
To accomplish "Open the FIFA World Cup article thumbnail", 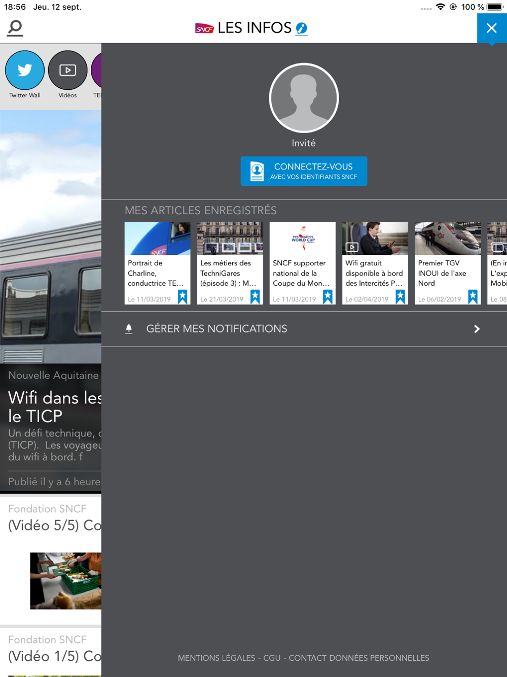I will (x=303, y=238).
